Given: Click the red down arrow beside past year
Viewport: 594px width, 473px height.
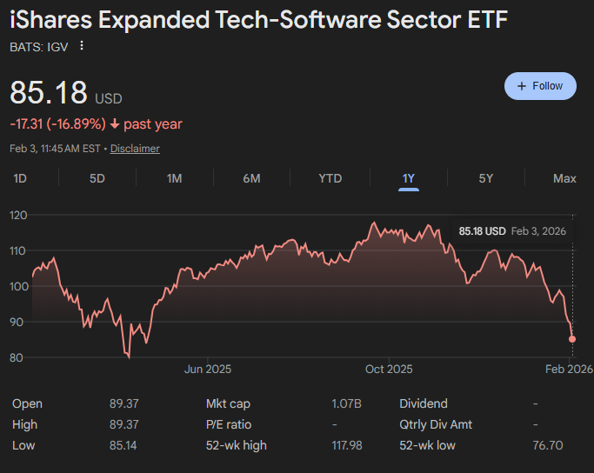Looking at the screenshot, I should pos(115,124).
